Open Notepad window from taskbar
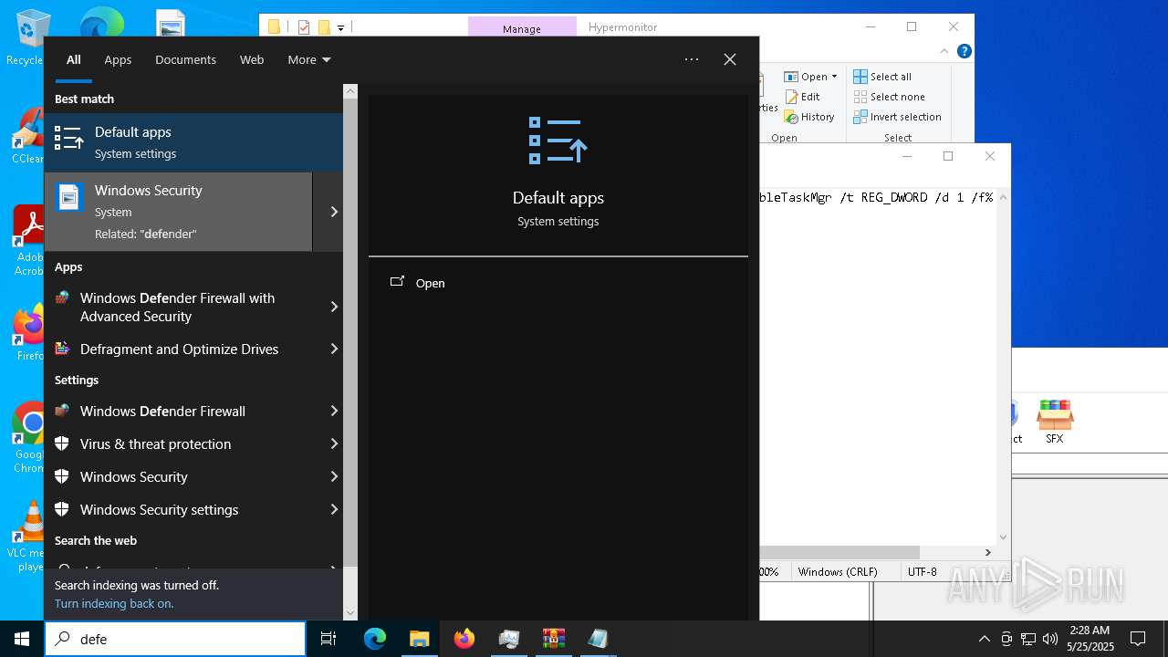Viewport: 1168px width, 657px height. click(x=598, y=639)
